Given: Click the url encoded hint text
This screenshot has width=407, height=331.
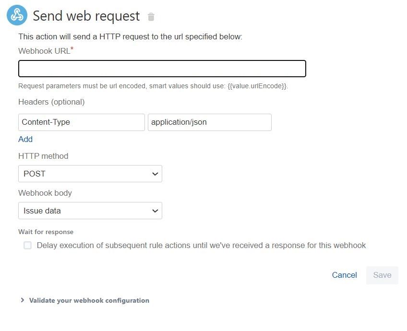Looking at the screenshot, I should [153, 86].
